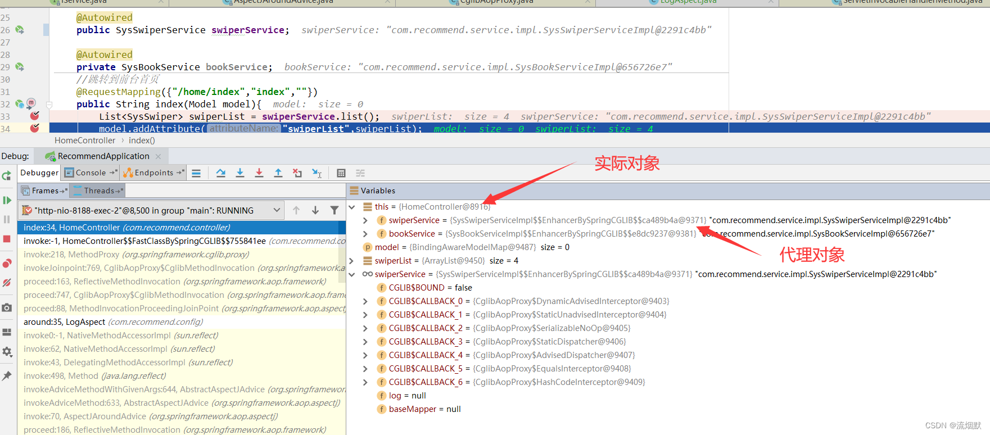Select frame invoke:-1, HomeController$$FastClassBySpringCGLIB
The width and height of the screenshot is (990, 435).
pyautogui.click(x=182, y=241)
